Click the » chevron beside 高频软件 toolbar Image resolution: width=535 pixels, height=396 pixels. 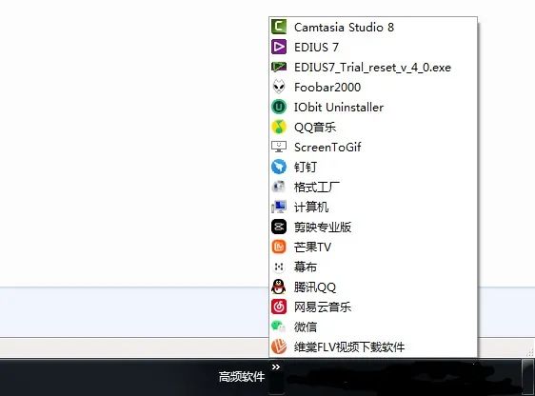tap(276, 367)
